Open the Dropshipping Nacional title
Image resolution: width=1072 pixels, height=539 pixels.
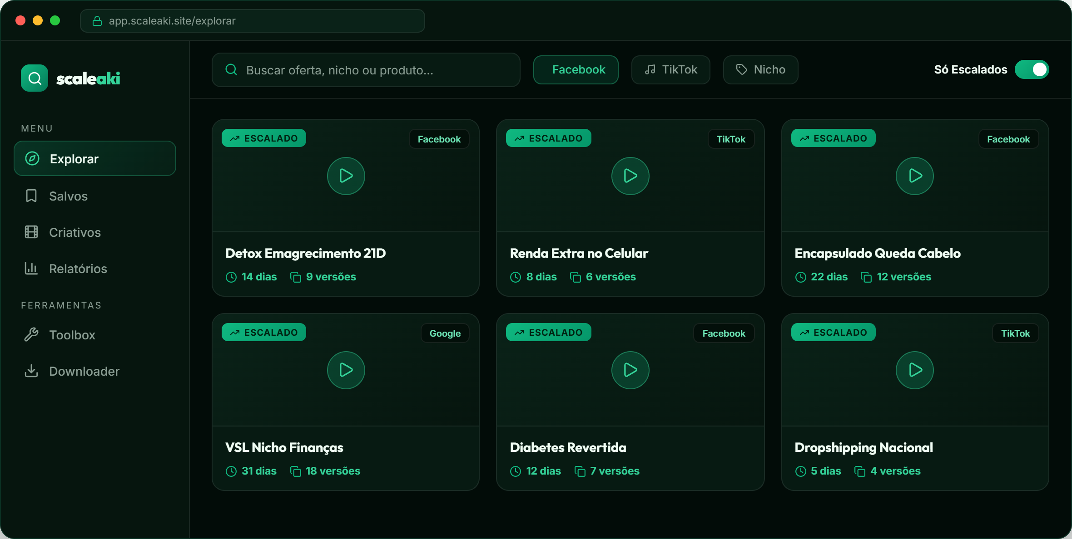864,447
